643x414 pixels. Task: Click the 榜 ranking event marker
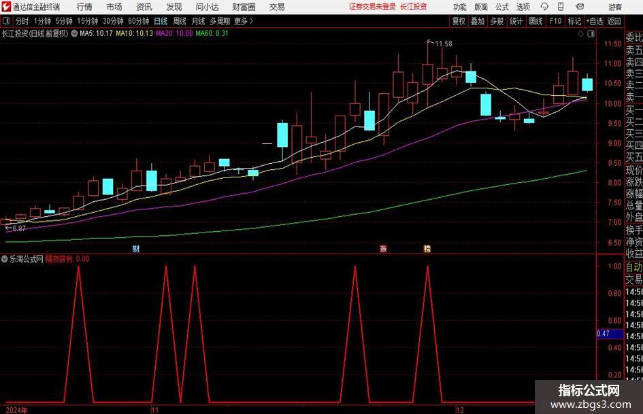click(x=427, y=248)
